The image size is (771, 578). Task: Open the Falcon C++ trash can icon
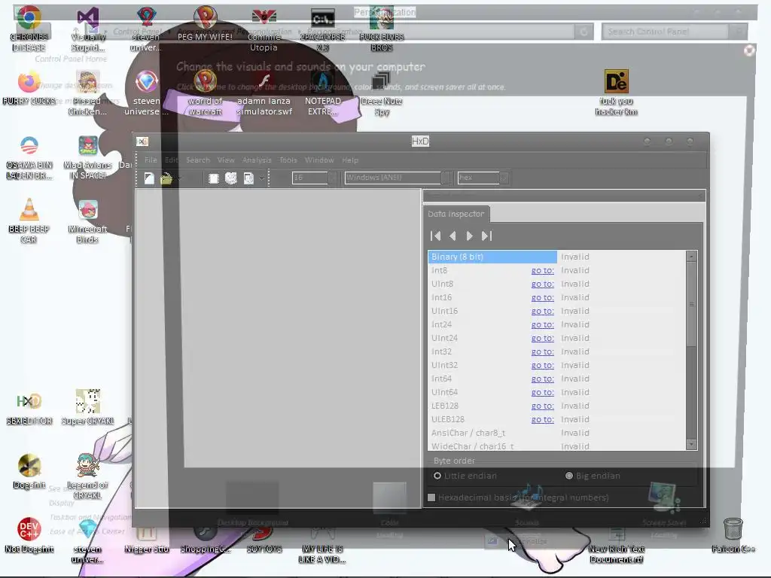click(733, 535)
